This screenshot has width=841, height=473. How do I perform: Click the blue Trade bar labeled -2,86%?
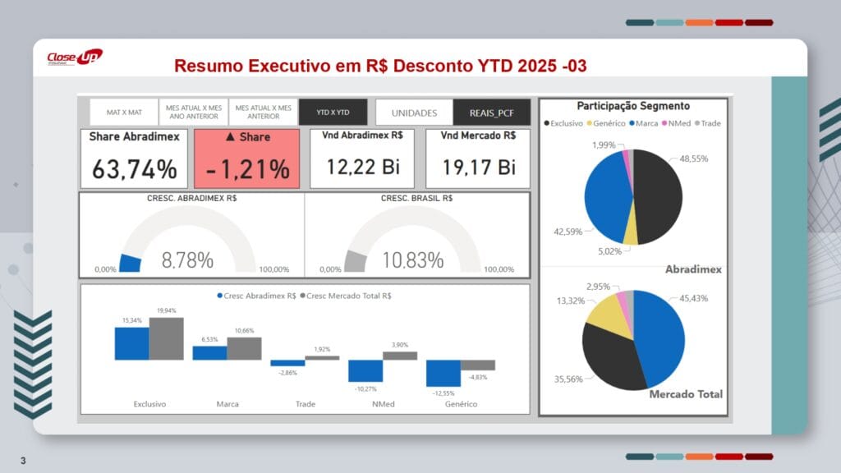pyautogui.click(x=287, y=363)
